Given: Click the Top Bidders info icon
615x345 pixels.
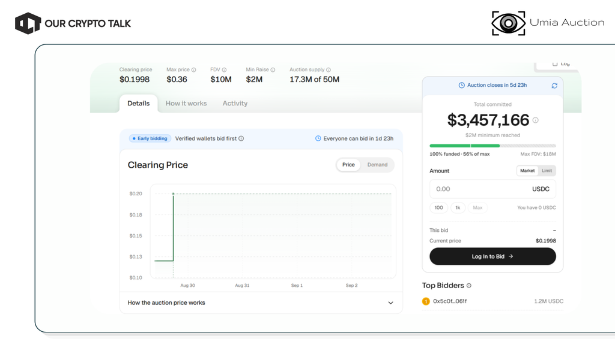Looking at the screenshot, I should (x=469, y=286).
